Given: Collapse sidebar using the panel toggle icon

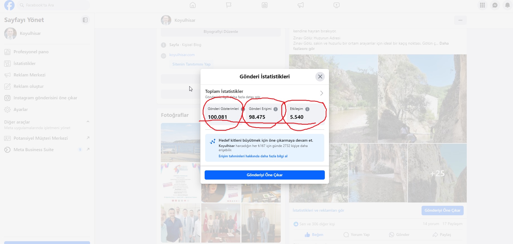Looking at the screenshot, I should click(x=85, y=20).
